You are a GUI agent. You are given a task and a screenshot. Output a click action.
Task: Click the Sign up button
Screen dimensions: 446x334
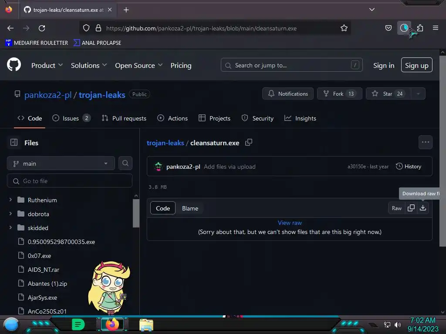tap(417, 65)
